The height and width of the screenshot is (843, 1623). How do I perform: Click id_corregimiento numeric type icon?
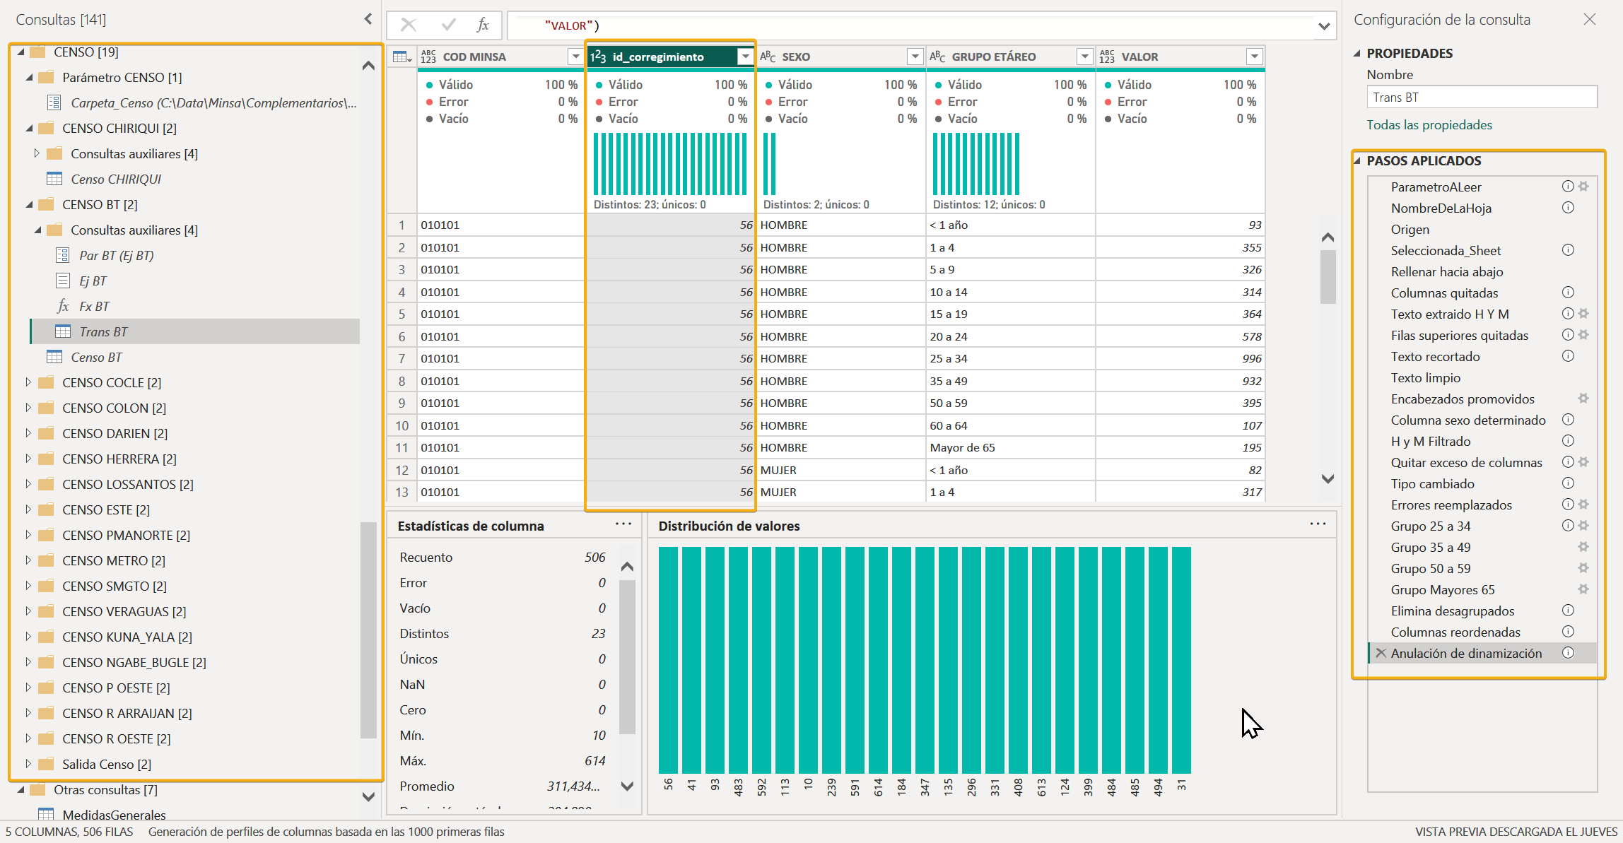click(598, 57)
